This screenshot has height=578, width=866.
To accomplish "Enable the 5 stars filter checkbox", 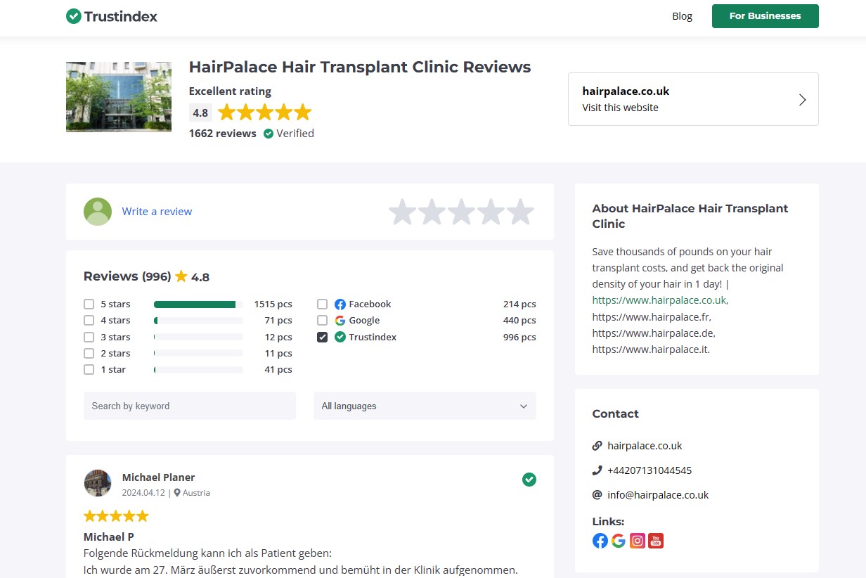I will (89, 304).
